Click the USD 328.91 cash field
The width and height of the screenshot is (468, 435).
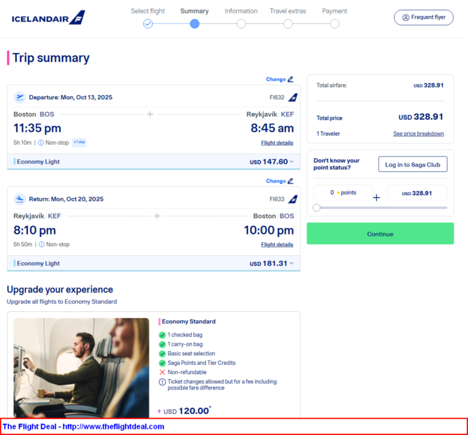(x=417, y=193)
